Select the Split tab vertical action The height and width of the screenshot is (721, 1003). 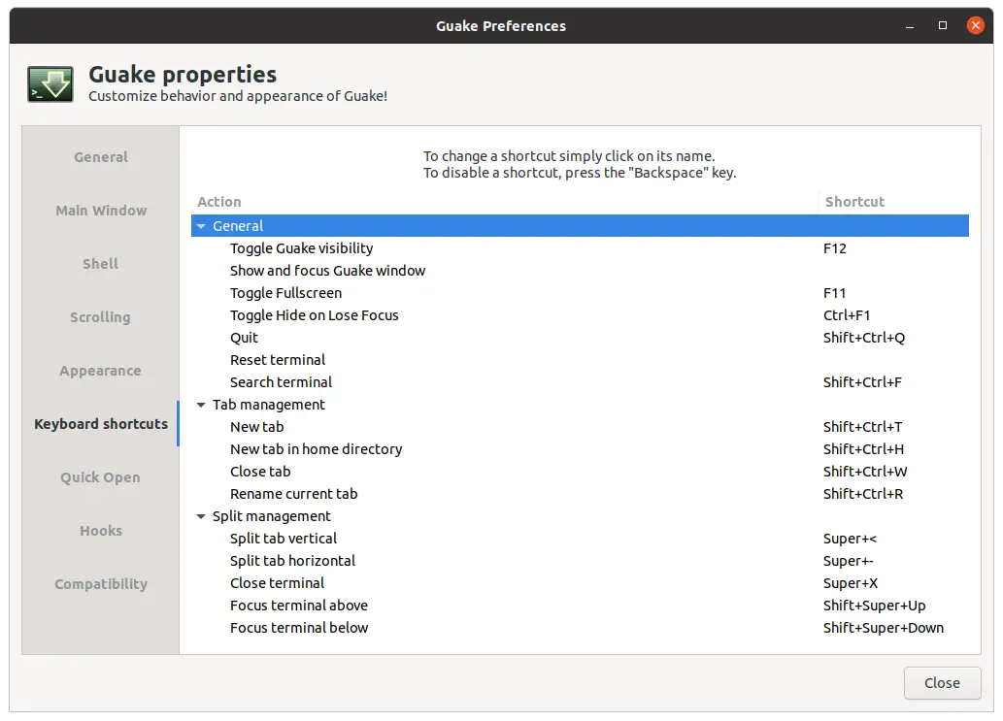point(284,539)
